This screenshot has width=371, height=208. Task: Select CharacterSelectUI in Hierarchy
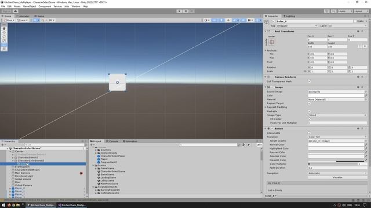[28, 158]
